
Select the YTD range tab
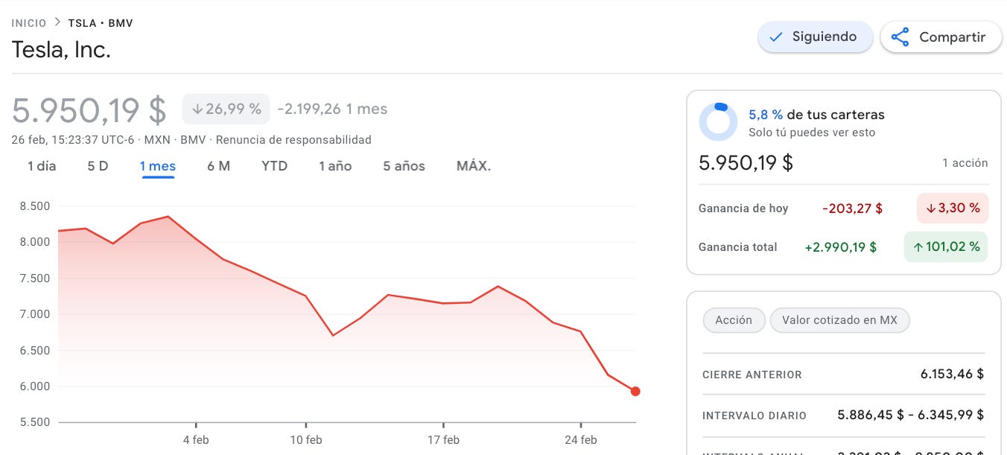274,166
